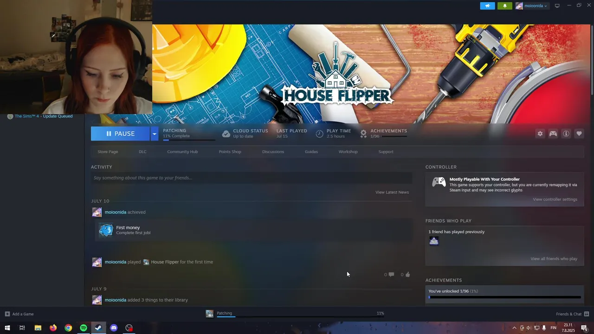Open Spotify from taskbar
This screenshot has width=594, height=334.
pyautogui.click(x=84, y=328)
